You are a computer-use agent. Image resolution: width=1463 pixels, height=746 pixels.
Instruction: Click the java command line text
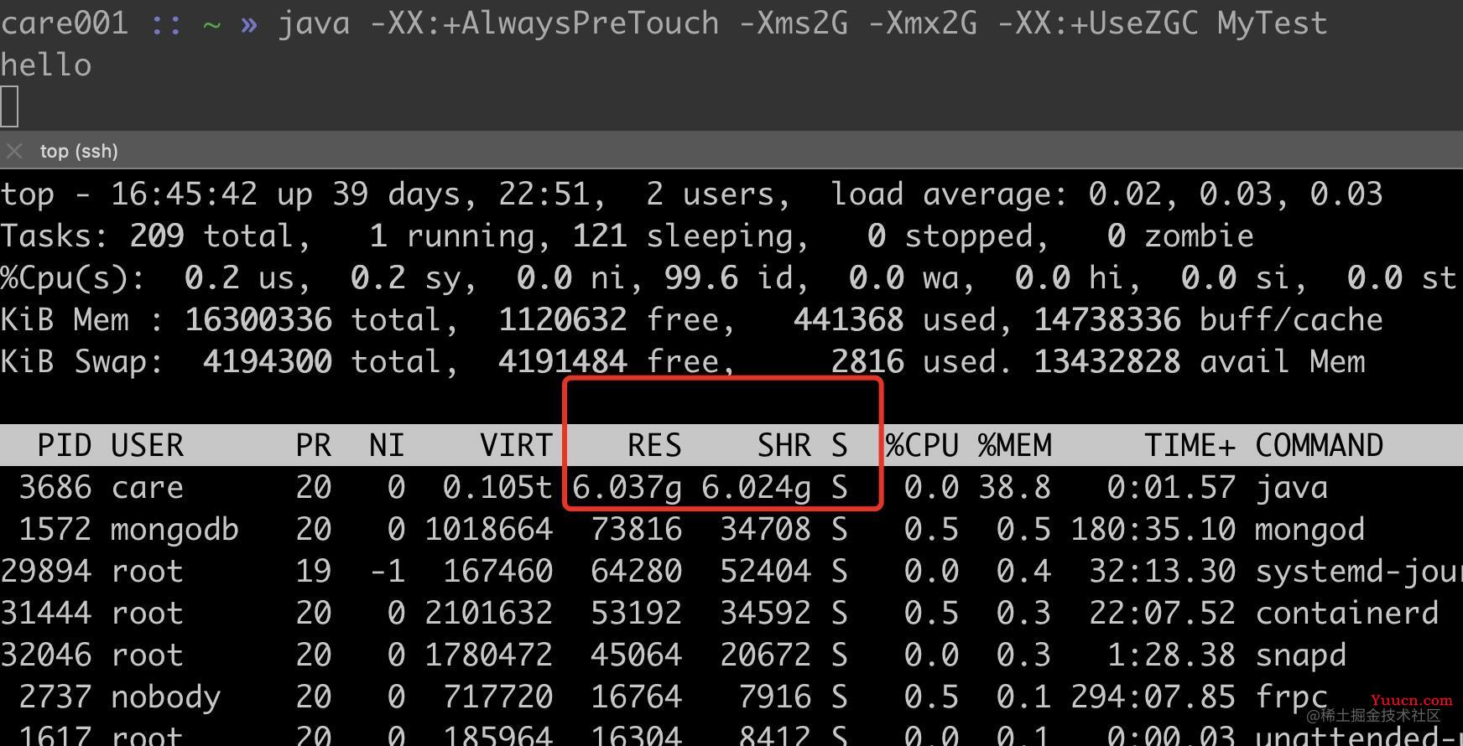point(803,23)
